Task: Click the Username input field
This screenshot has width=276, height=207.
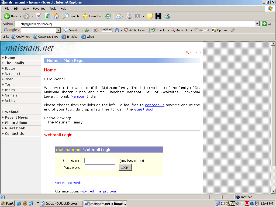Action: (100, 161)
